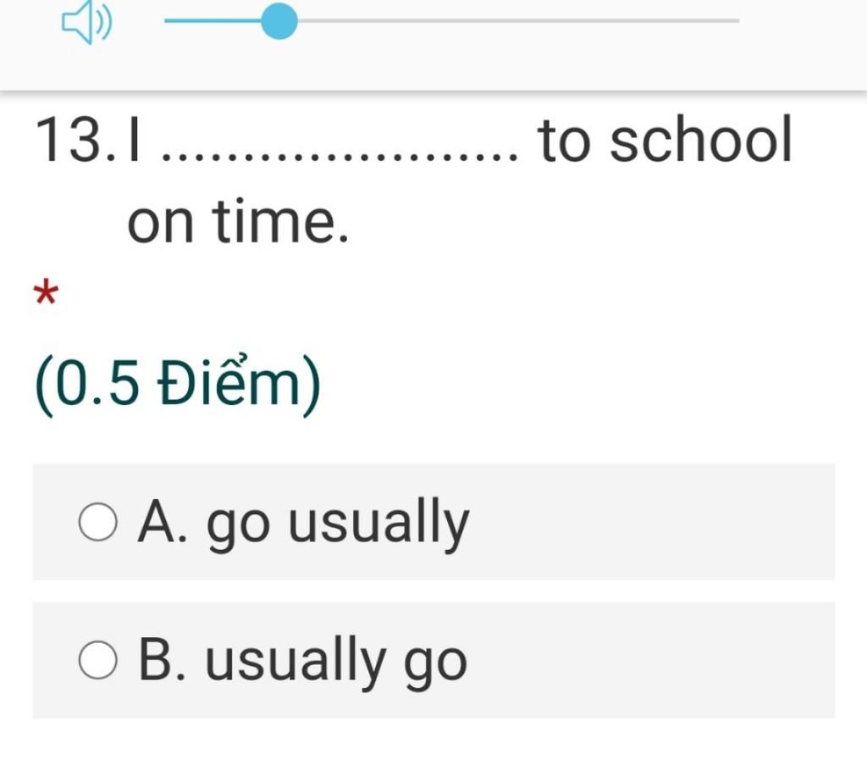The image size is (867, 782).
Task: Click the word "usually" in option A
Action: coord(378,522)
